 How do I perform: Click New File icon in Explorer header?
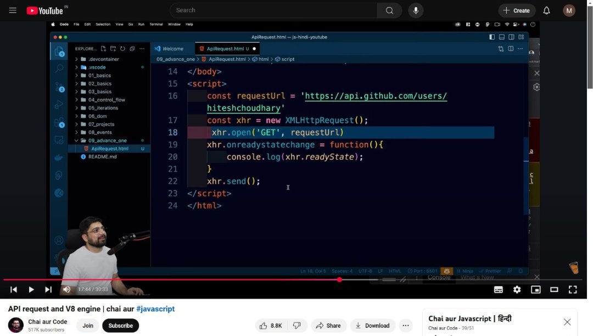point(103,49)
